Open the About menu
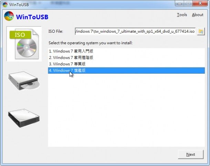The height and width of the screenshot is (166, 210). [198, 15]
